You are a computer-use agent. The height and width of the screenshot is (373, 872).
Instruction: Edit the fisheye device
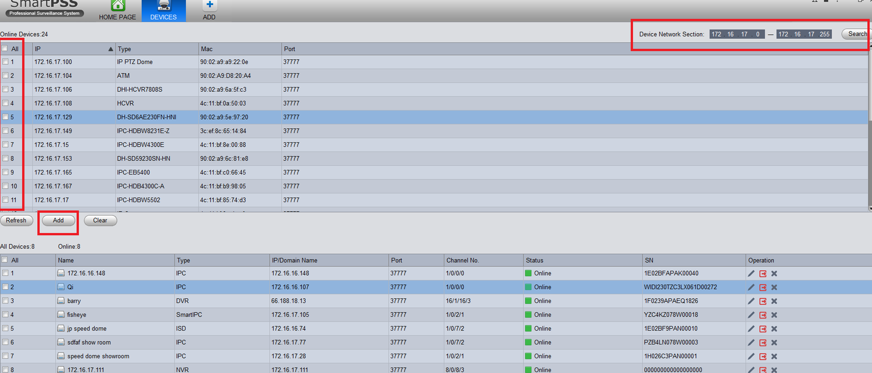[x=751, y=315]
